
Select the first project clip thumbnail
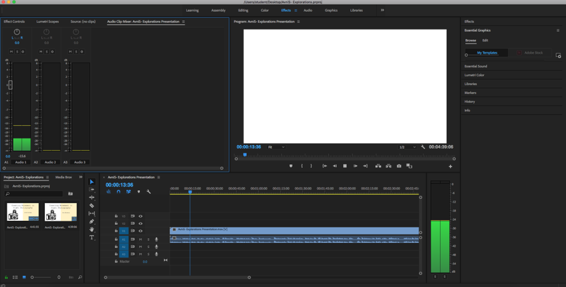(23, 212)
